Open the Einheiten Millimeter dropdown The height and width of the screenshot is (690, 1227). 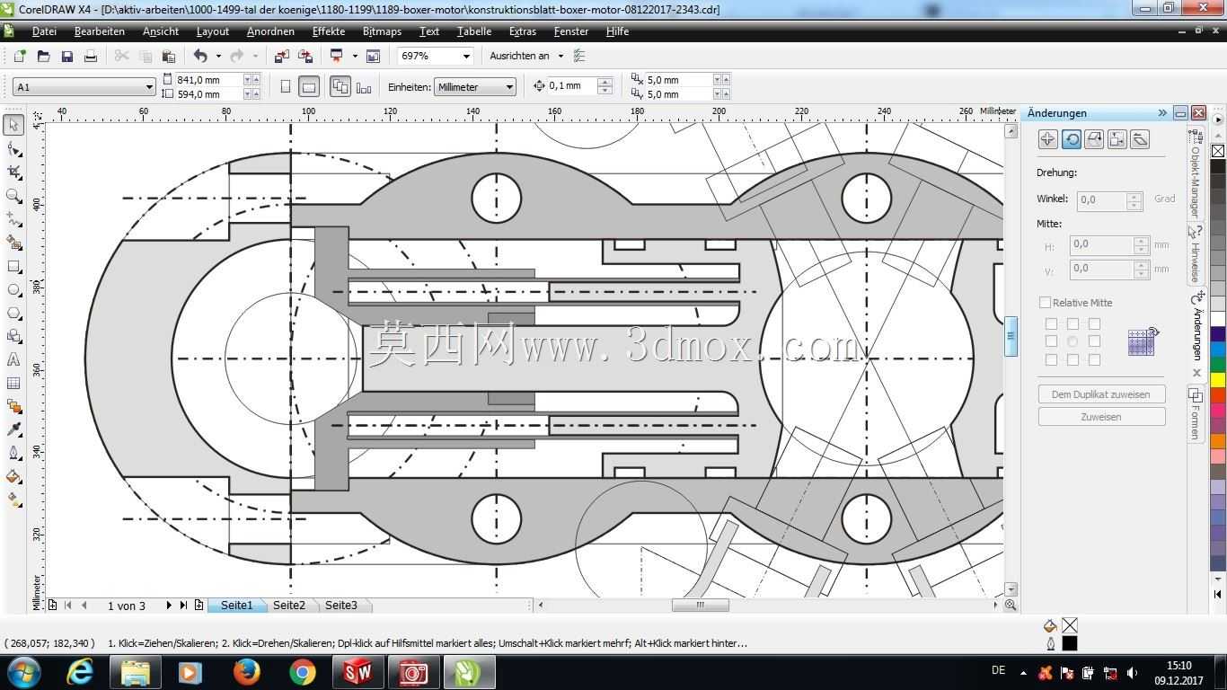click(x=509, y=87)
